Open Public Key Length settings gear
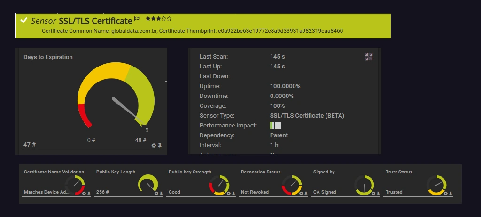This screenshot has width=481, height=217. [x=156, y=194]
